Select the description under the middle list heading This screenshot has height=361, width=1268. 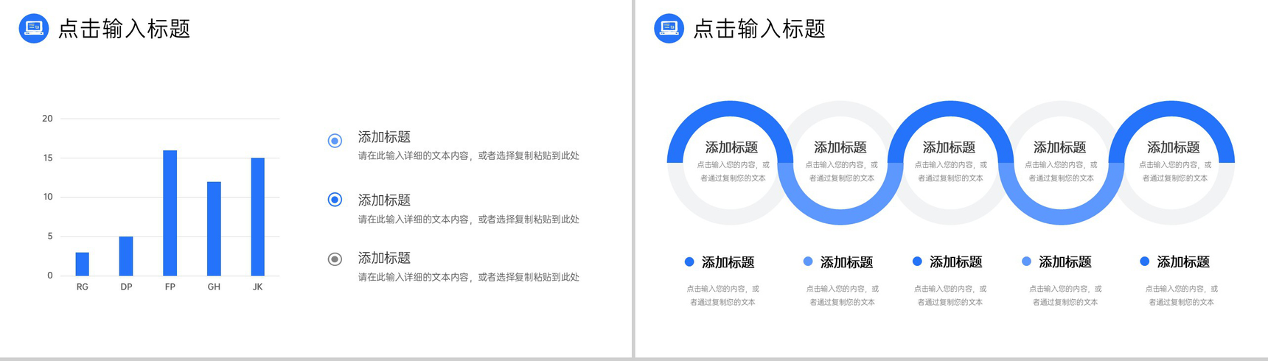(x=469, y=220)
